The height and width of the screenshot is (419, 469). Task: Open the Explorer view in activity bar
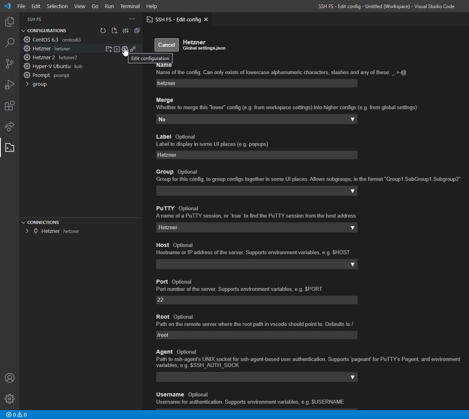pyautogui.click(x=10, y=21)
